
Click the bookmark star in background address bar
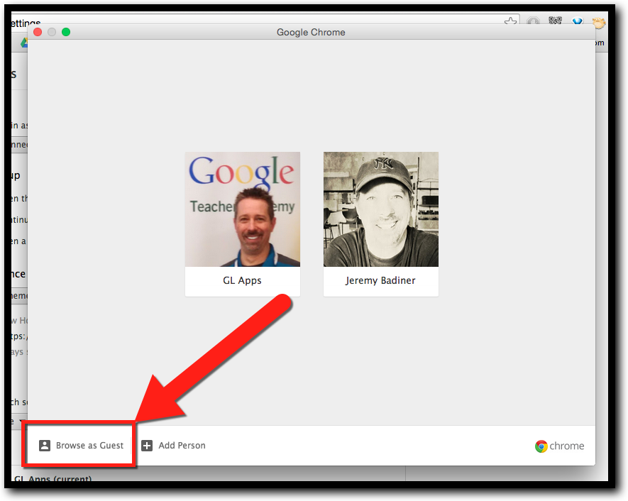(510, 21)
